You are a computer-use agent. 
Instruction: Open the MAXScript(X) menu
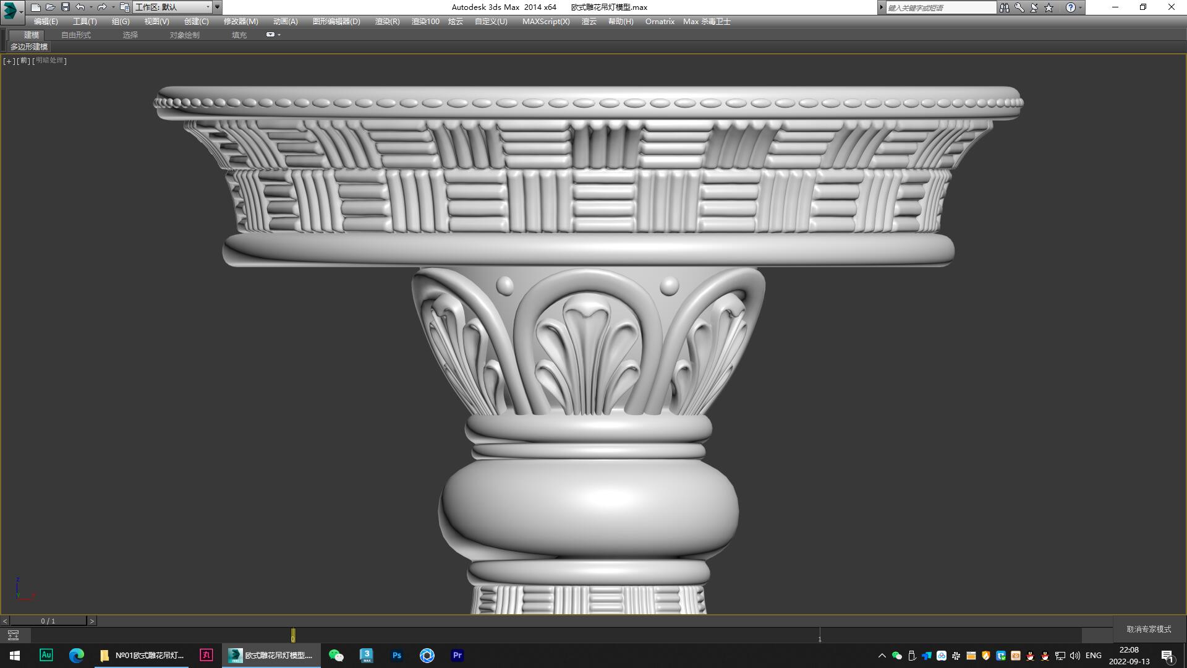546,21
